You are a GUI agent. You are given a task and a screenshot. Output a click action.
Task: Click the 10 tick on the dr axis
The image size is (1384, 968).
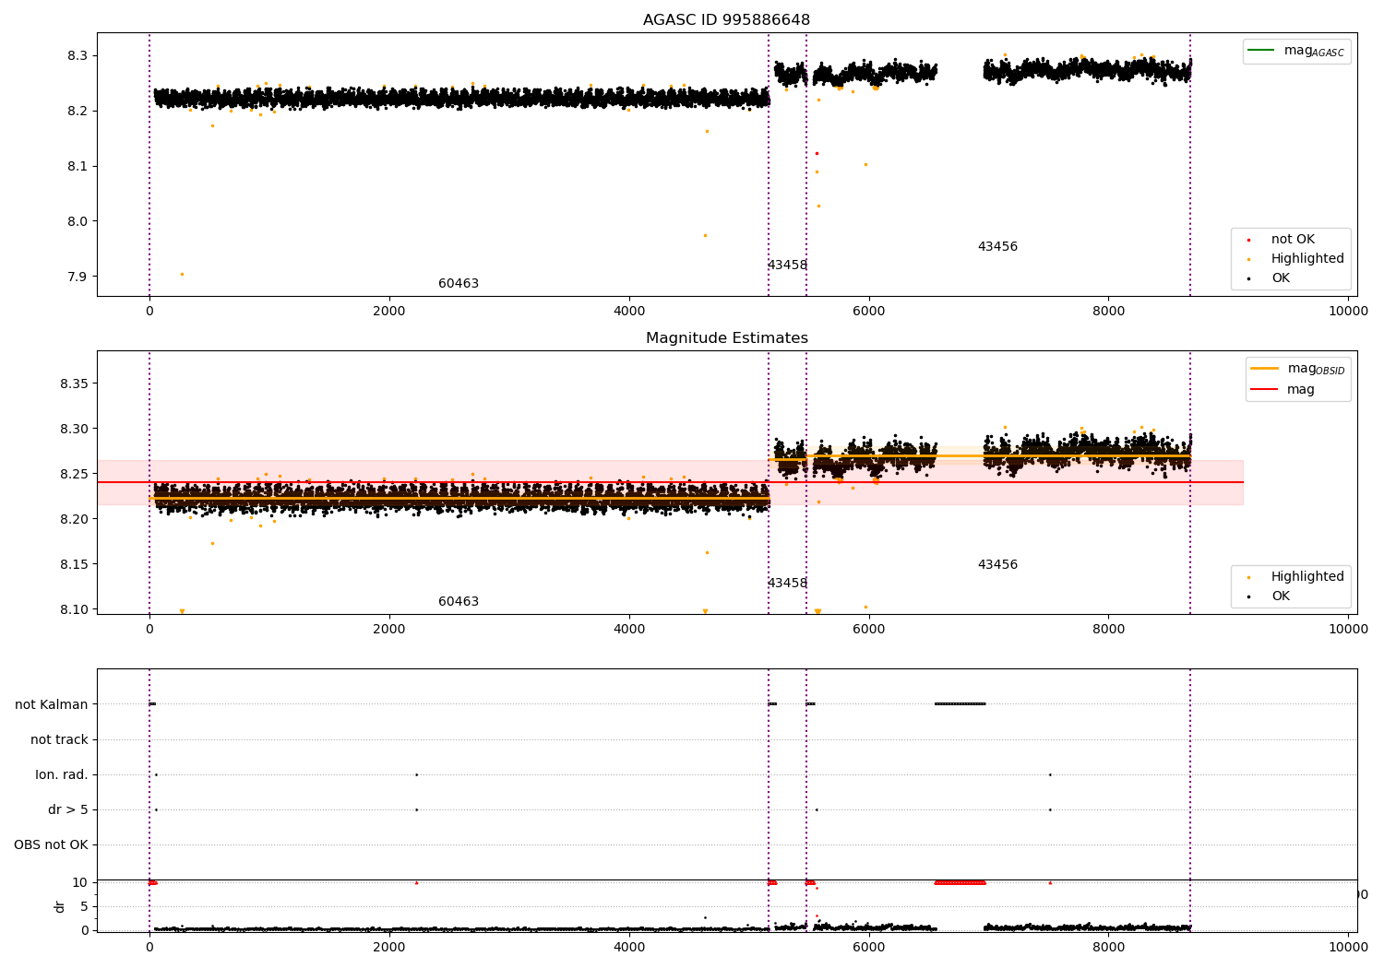80,882
